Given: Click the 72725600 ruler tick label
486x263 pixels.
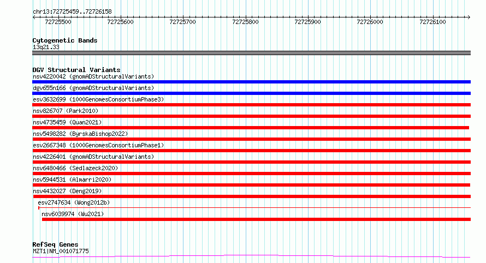Looking at the screenshot, I should point(120,22).
